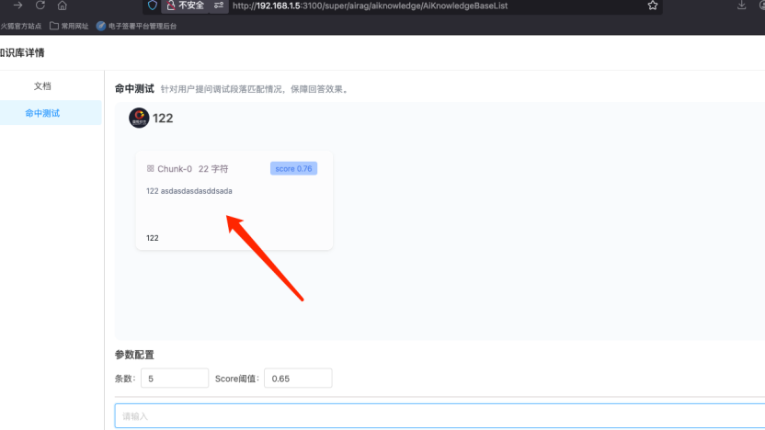
Task: Click the score 0.76 badge
Action: coord(293,169)
